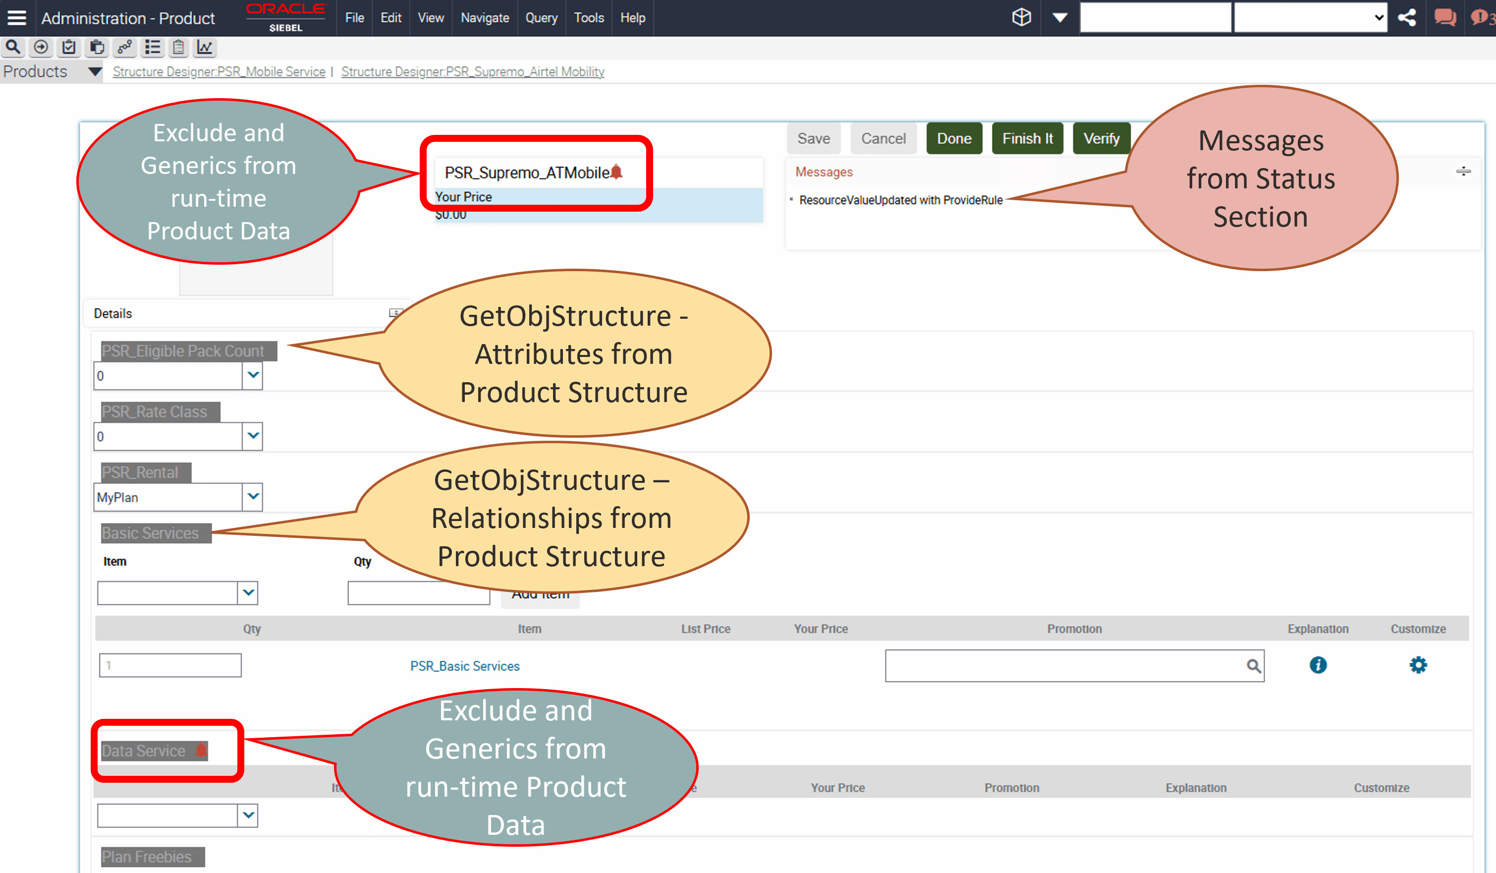Expand the white triangle dropdown in header
This screenshot has height=873, width=1496.
point(1059,18)
